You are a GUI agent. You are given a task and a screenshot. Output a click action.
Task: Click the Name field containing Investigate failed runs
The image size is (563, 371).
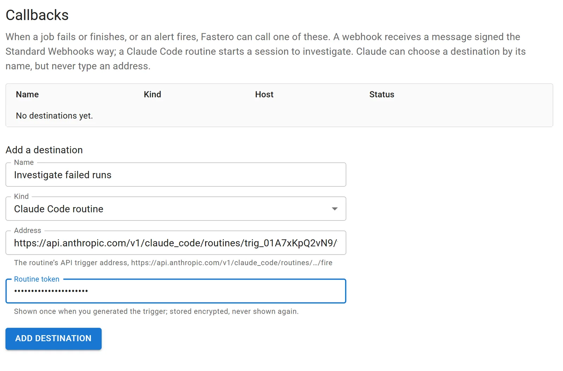176,175
